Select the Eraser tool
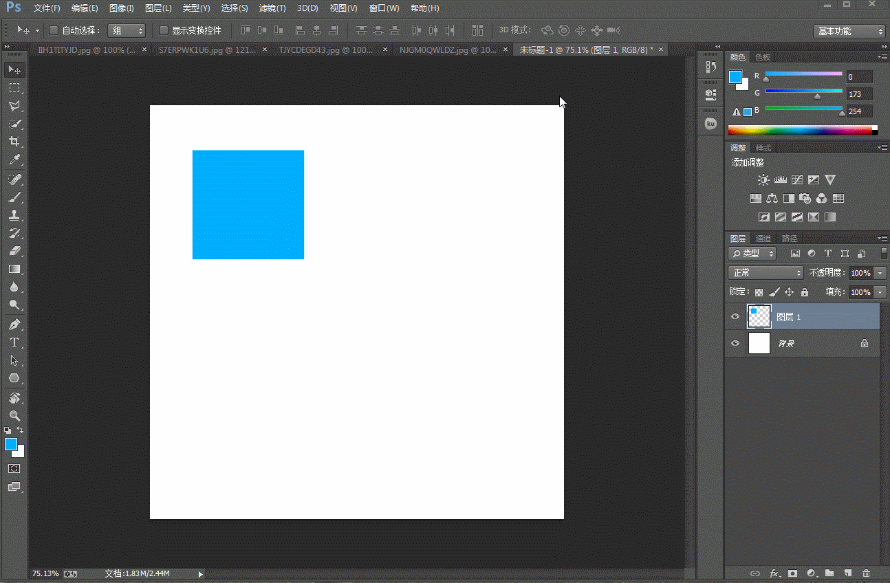Image resolution: width=890 pixels, height=583 pixels. tap(14, 252)
